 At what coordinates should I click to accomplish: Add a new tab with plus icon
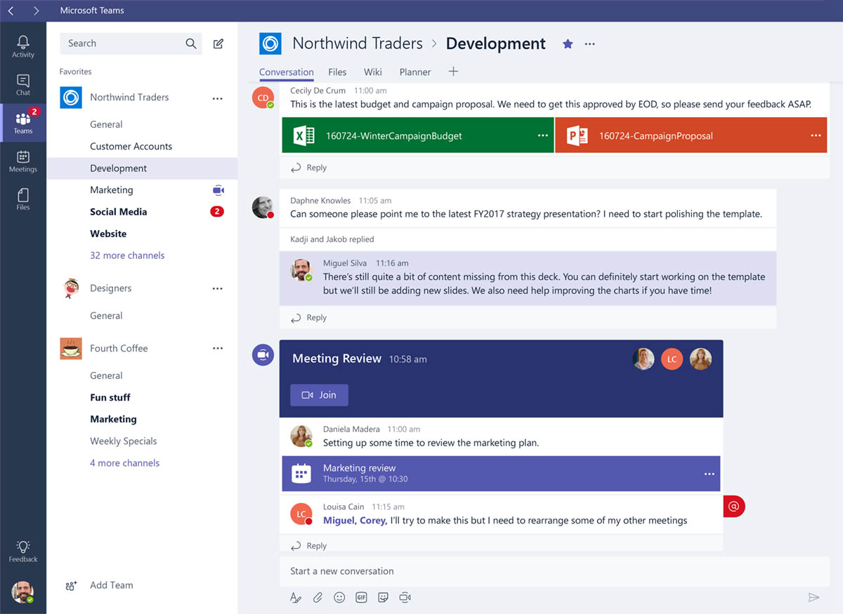coord(453,71)
